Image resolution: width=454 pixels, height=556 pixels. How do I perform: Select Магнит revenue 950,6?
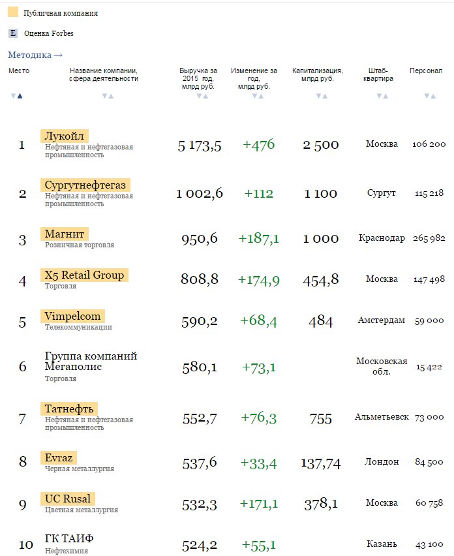tap(200, 239)
